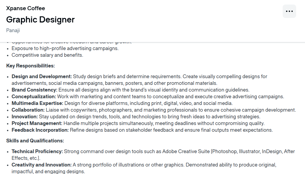305x174 pixels.
Task: Select the Graphic Designer job title
Action: (40, 20)
